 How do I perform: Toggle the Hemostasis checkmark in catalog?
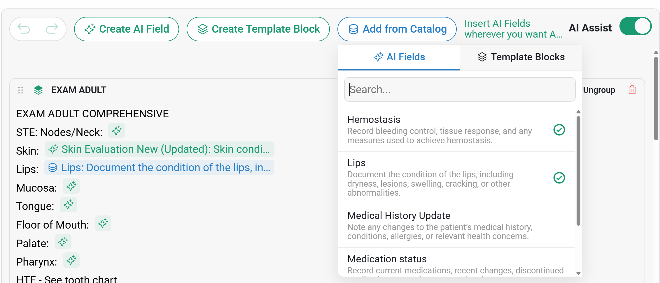559,130
